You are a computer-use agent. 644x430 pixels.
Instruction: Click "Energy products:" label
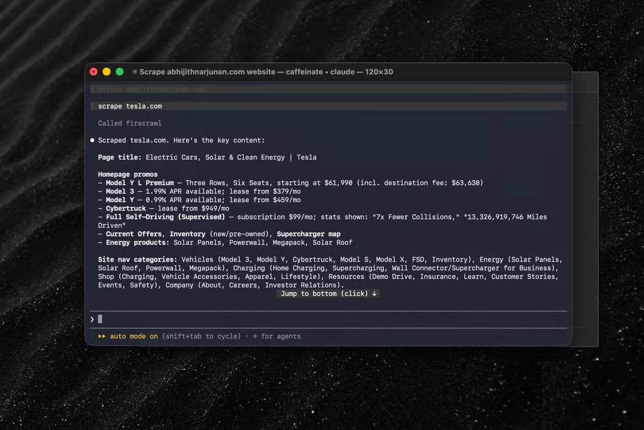point(138,243)
